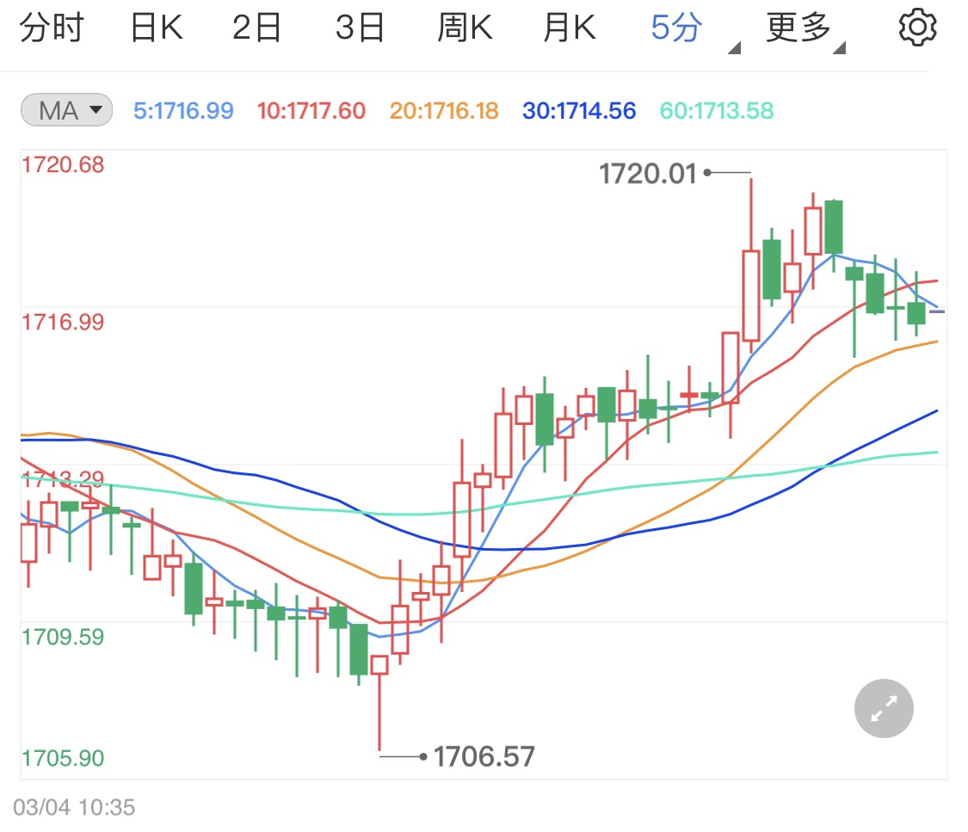The width and height of the screenshot is (968, 832).
Task: Switch to 分时 intraday tab
Action: pyautogui.click(x=52, y=28)
